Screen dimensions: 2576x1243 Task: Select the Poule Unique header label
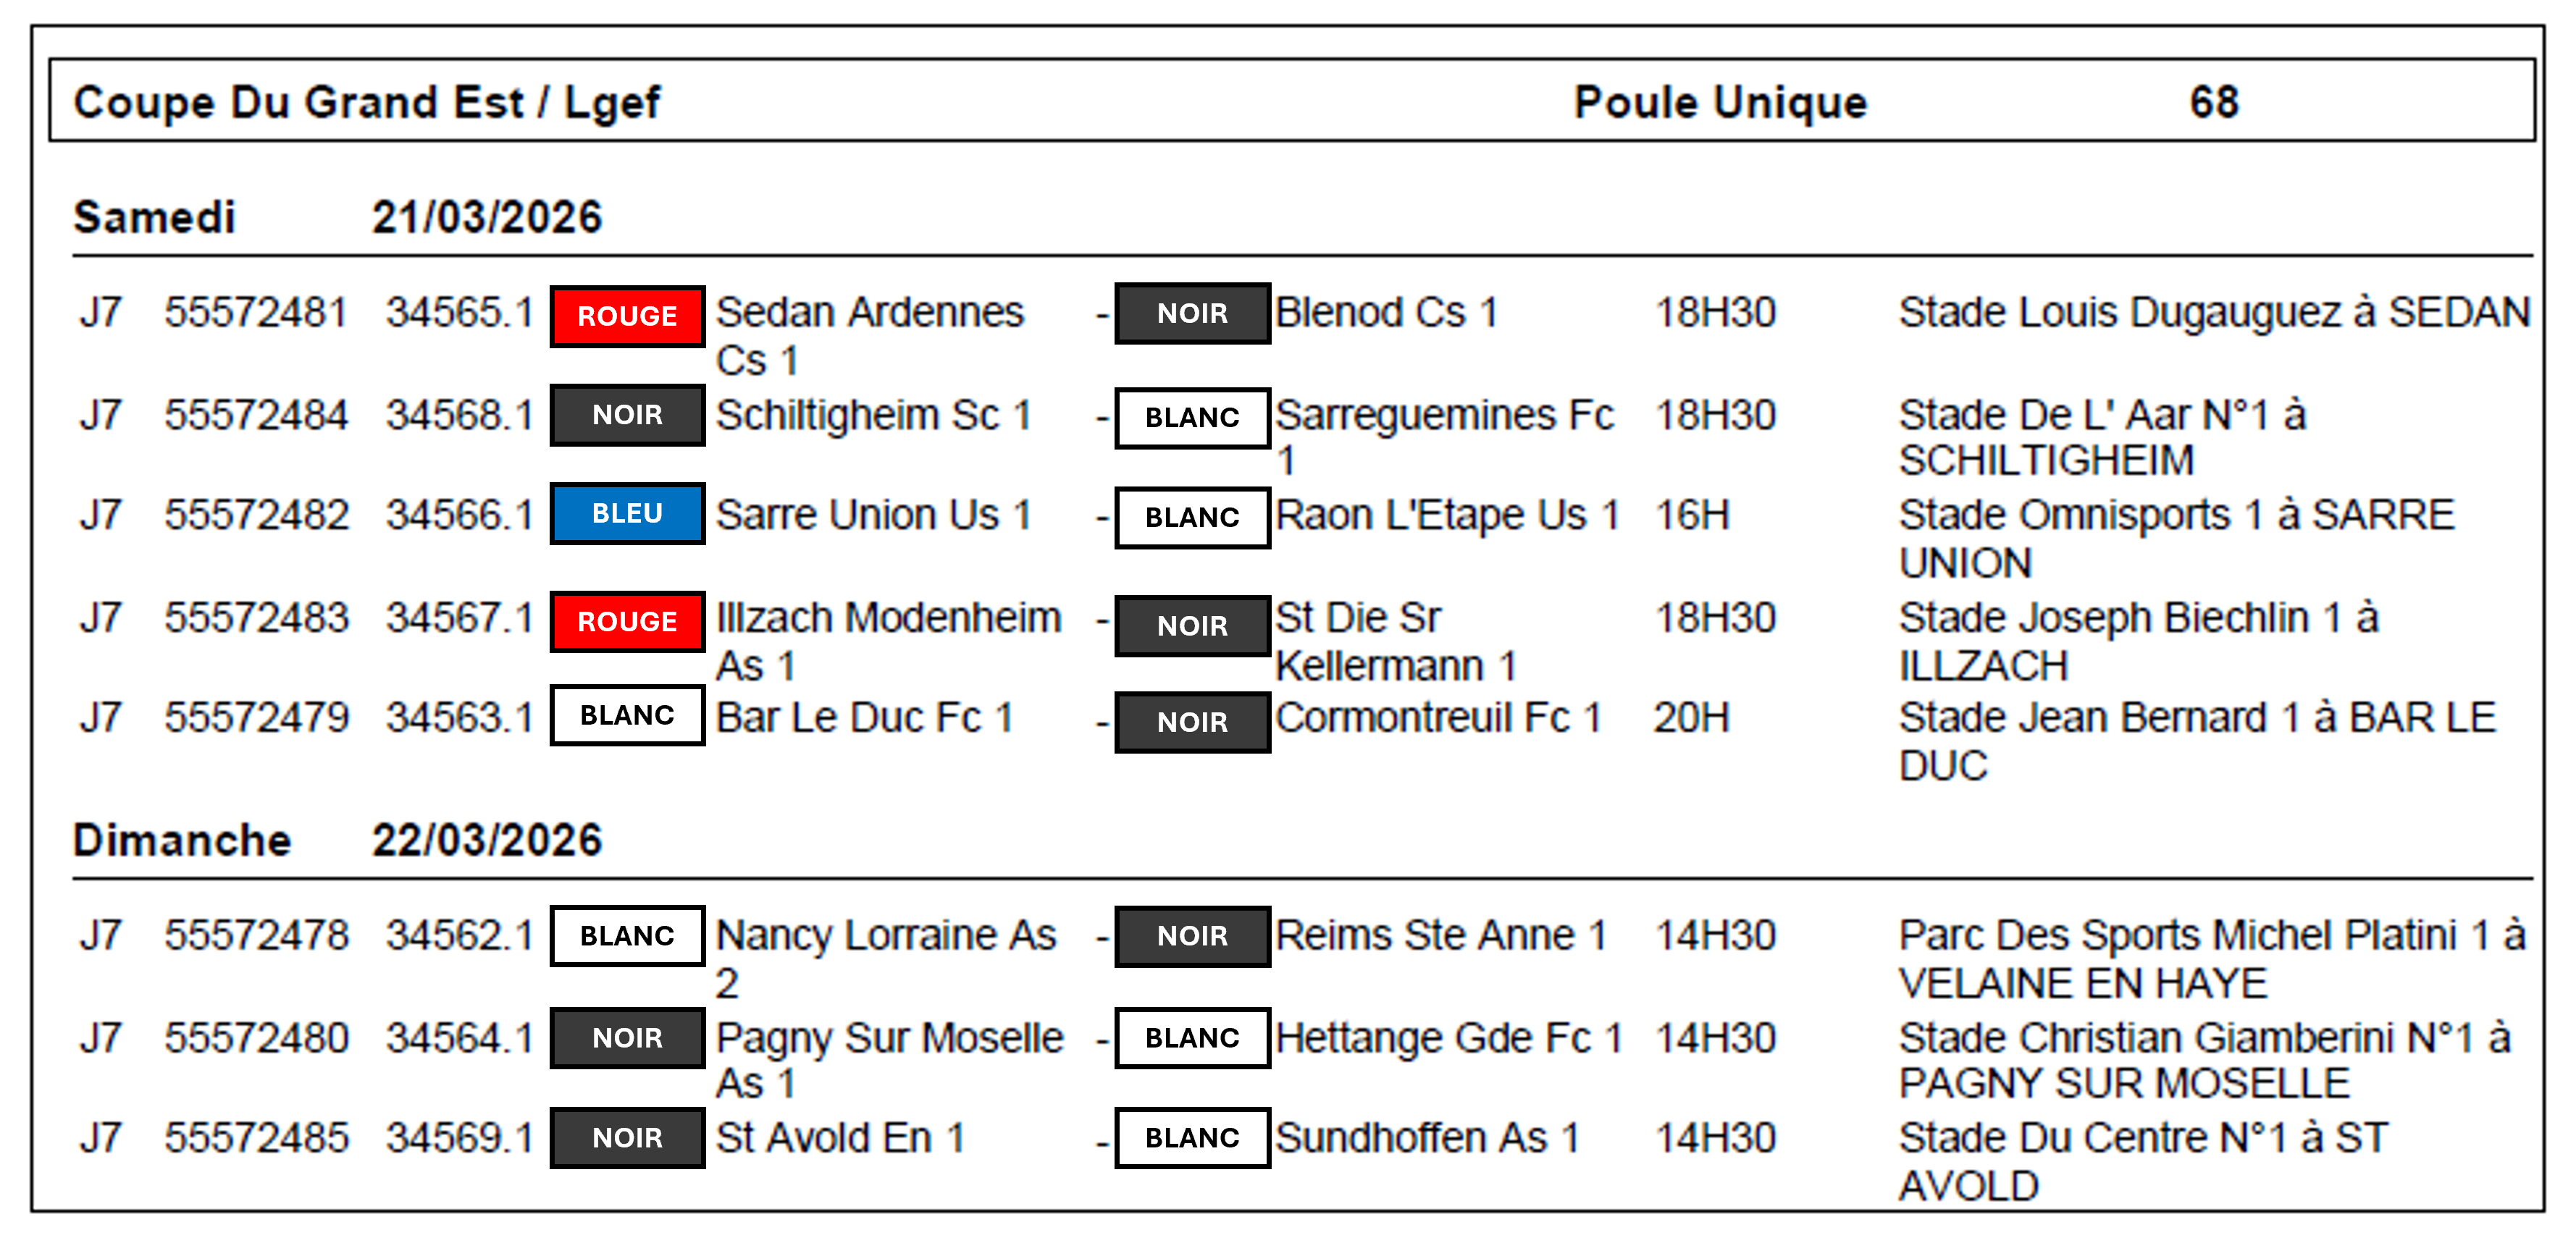click(1720, 102)
